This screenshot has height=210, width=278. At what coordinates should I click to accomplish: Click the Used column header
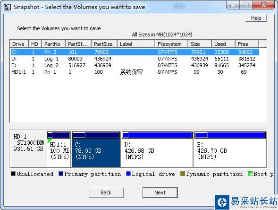pyautogui.click(x=223, y=44)
